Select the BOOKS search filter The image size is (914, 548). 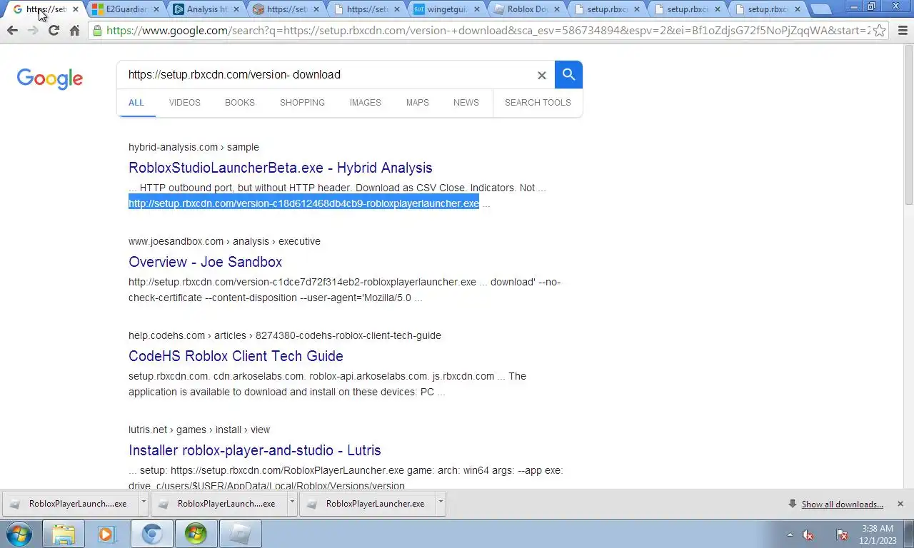240,103
